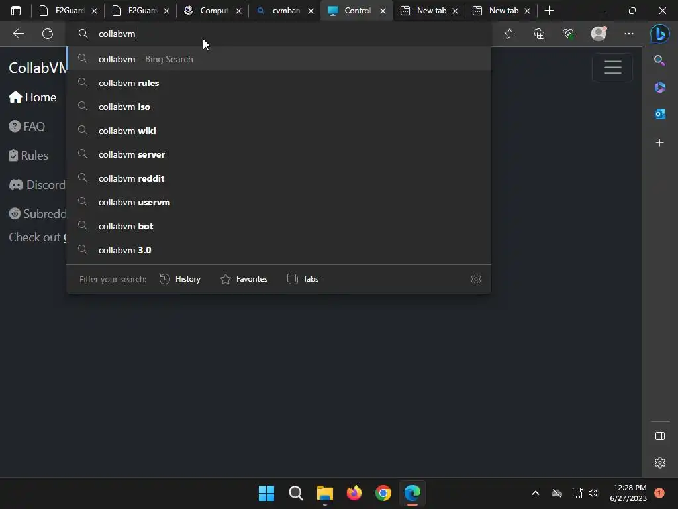The width and height of the screenshot is (678, 509).
Task: Close the cvmban tab
Action: tap(311, 11)
